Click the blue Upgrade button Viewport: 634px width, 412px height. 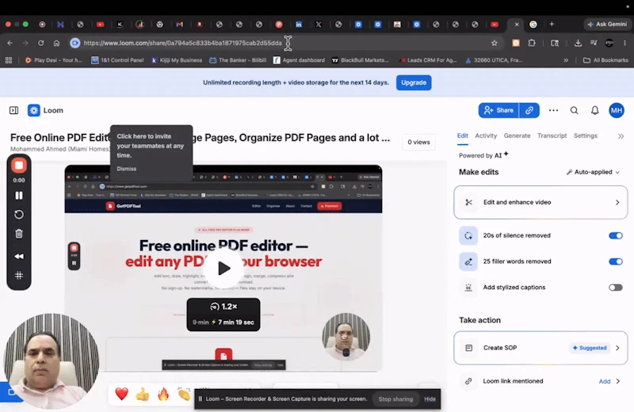414,82
